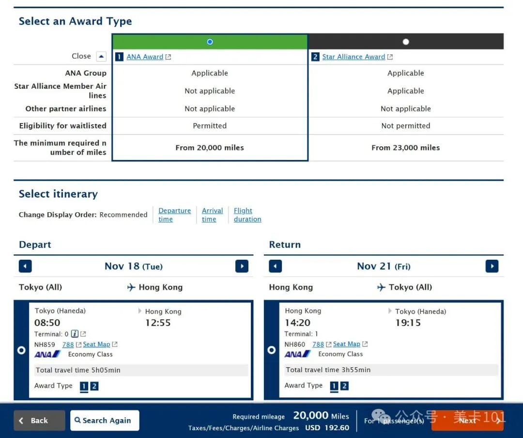The width and height of the screenshot is (523, 438).
Task: Click airplane icon before Hong Kong in Depart
Action: 131,287
